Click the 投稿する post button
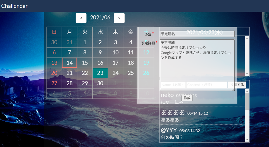 tap(237, 85)
